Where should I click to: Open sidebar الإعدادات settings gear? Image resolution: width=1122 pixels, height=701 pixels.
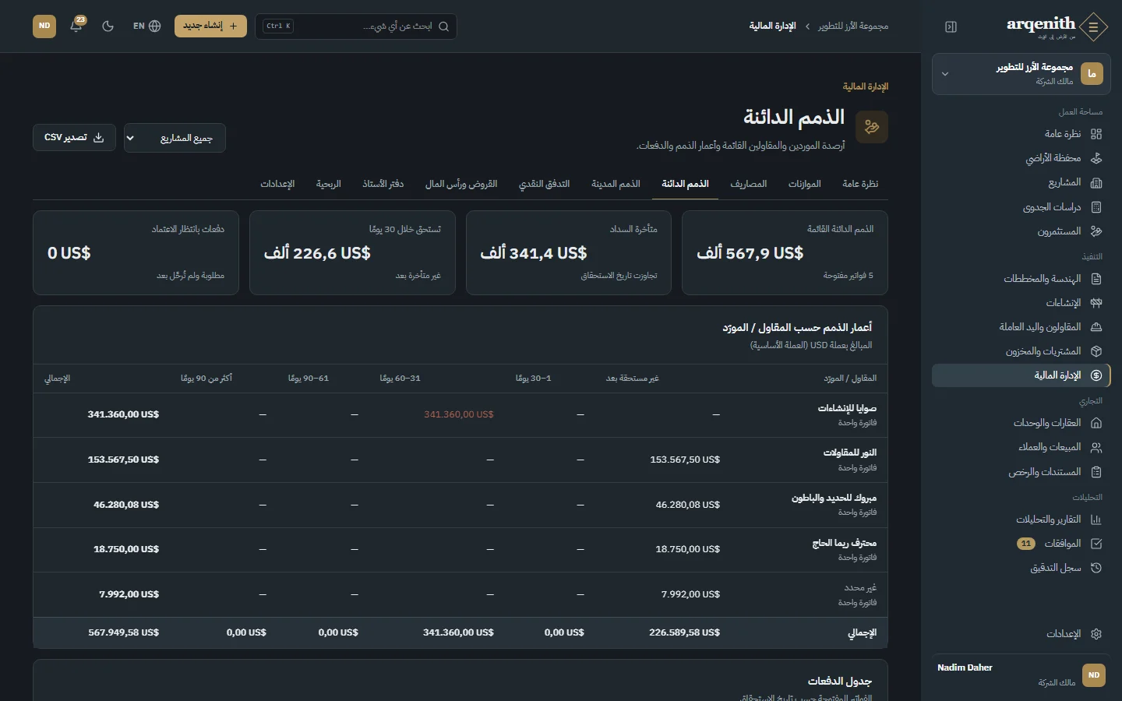[1021, 634]
